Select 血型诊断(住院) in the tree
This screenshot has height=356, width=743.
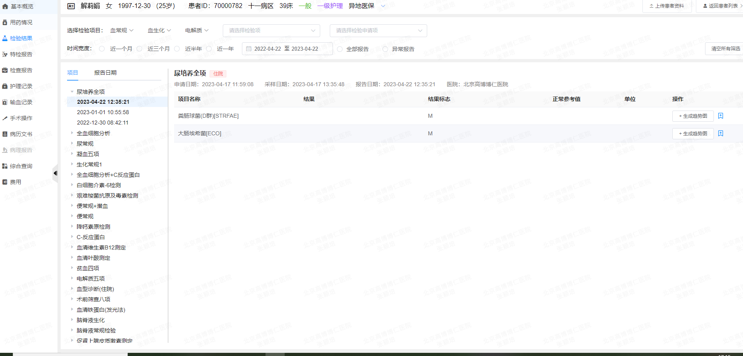95,289
